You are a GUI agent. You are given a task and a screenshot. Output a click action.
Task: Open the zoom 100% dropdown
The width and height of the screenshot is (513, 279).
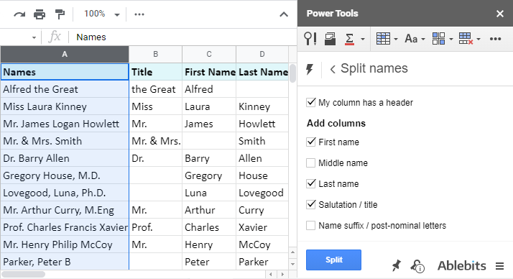point(102,14)
